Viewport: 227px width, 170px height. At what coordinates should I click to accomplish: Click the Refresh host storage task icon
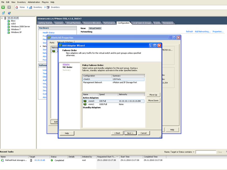coord(2,160)
